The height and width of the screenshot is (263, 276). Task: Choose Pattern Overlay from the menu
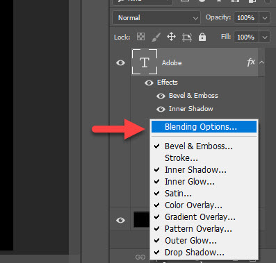(x=204, y=229)
